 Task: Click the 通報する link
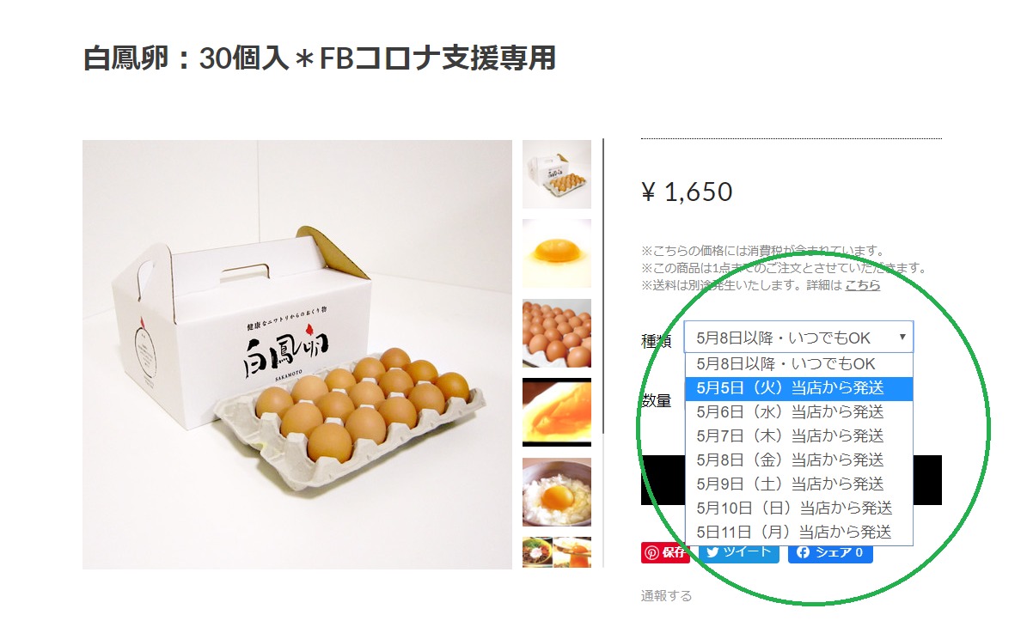666,596
